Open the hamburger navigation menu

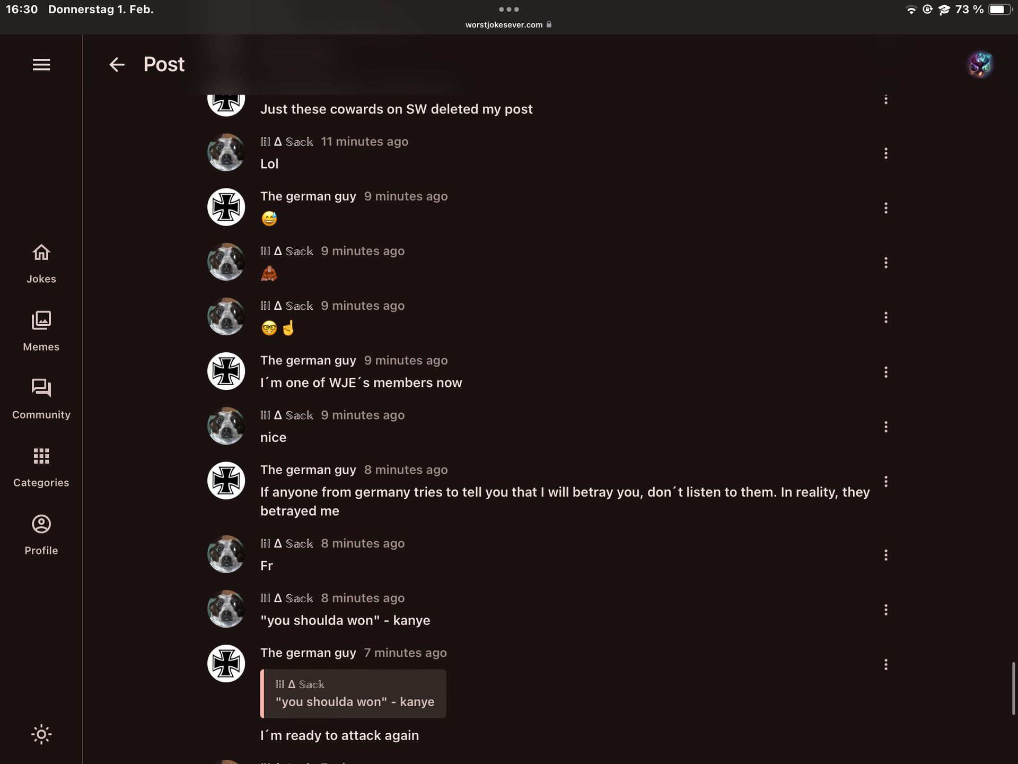[x=41, y=65]
